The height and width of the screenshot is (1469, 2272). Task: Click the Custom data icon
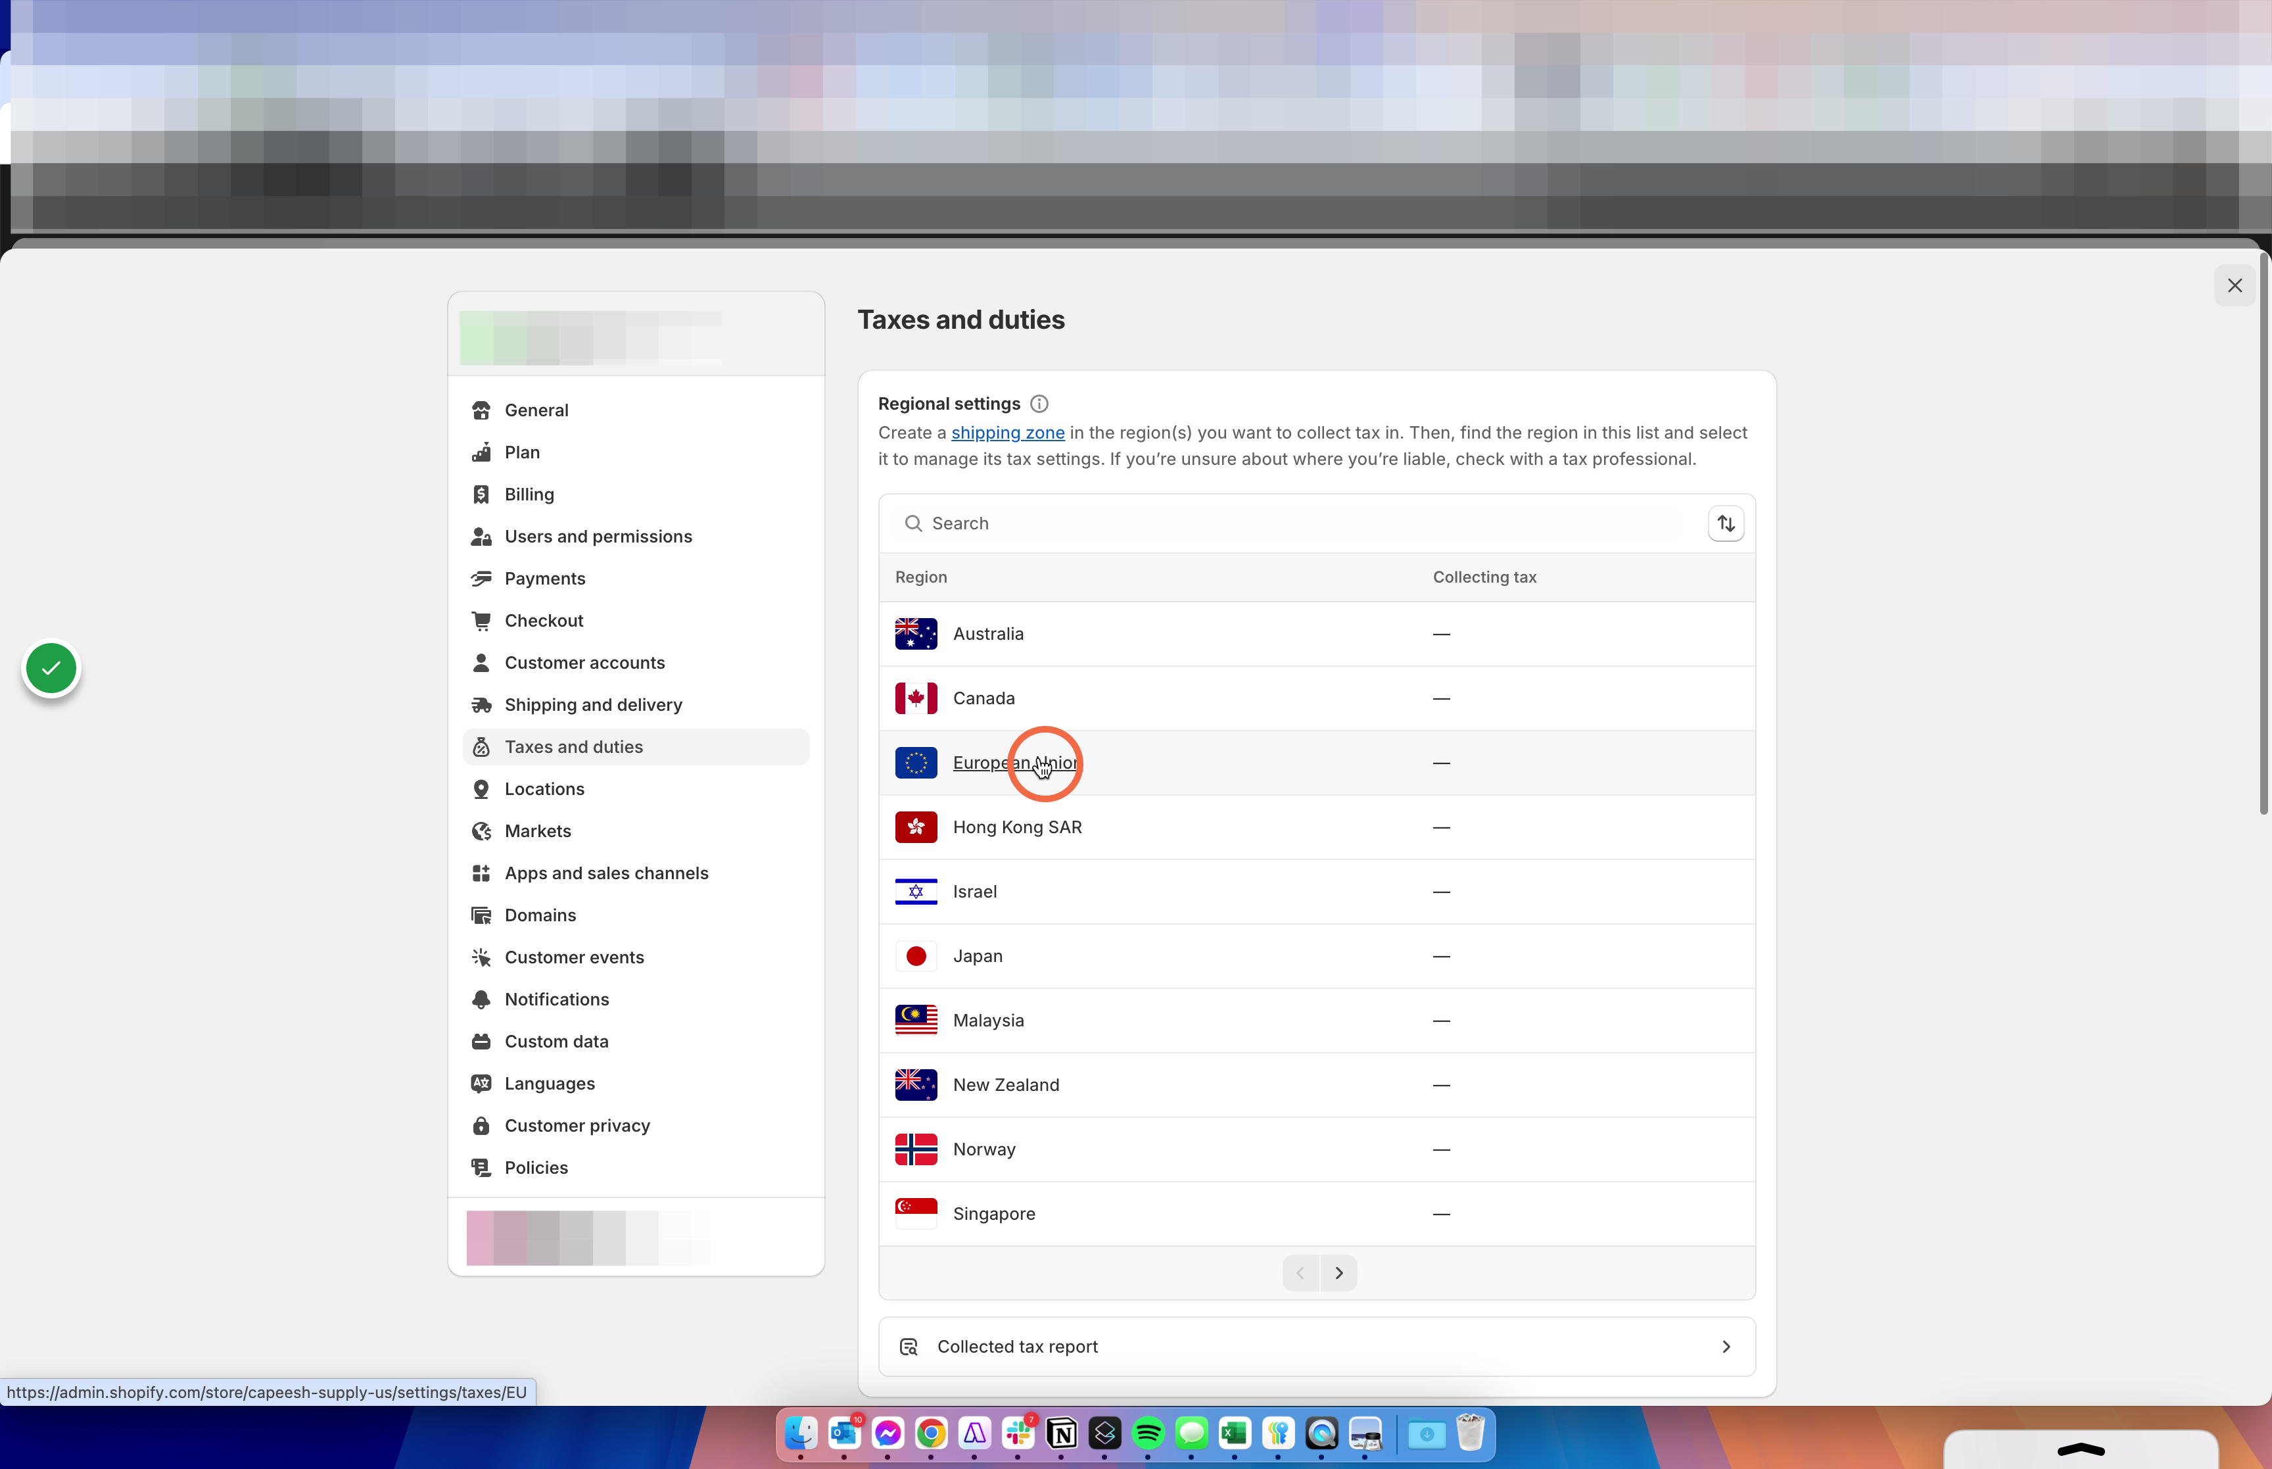(481, 1042)
